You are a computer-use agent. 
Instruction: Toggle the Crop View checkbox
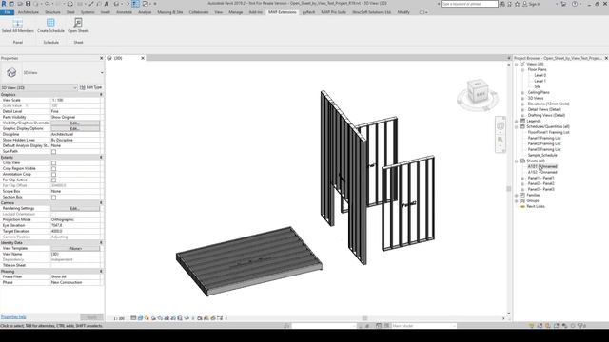[53, 162]
